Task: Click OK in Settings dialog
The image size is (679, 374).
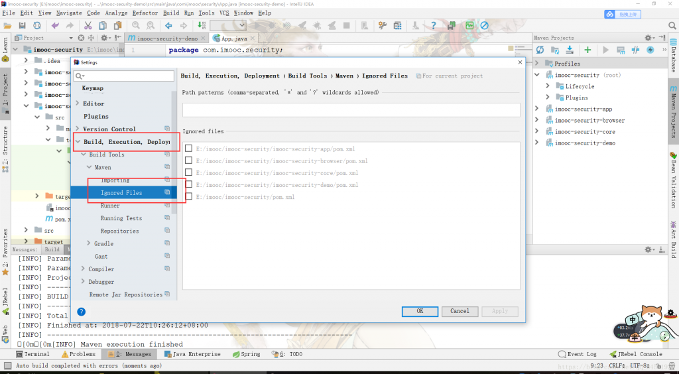Action: [420, 311]
